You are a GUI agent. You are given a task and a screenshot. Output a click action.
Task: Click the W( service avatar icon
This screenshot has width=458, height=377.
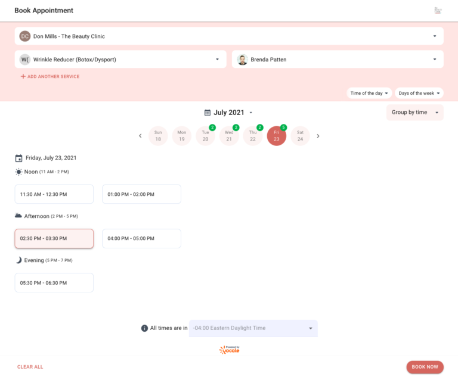click(25, 60)
